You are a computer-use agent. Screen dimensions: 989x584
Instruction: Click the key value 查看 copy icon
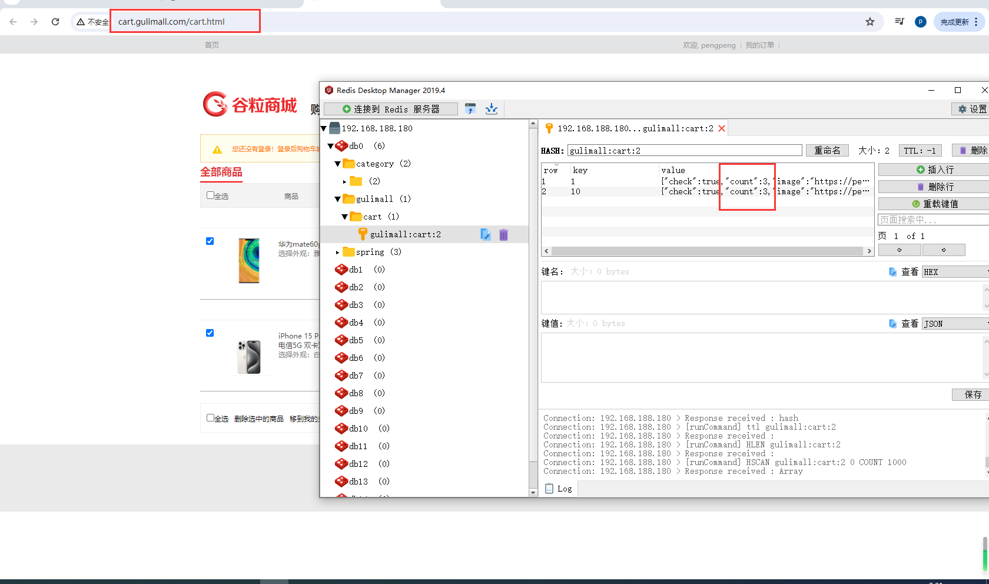[893, 324]
